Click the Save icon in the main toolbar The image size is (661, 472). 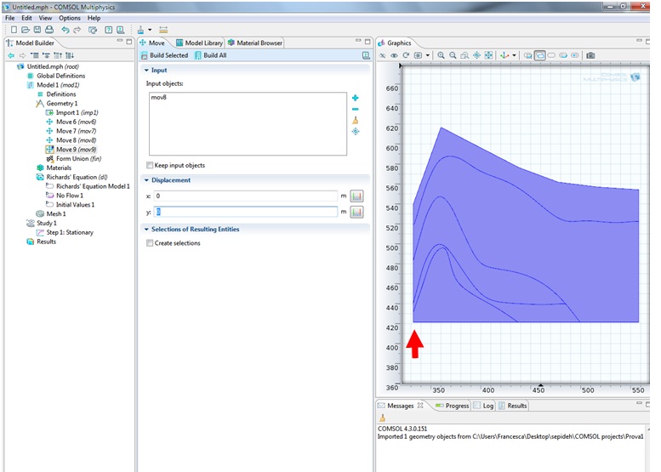coord(37,30)
